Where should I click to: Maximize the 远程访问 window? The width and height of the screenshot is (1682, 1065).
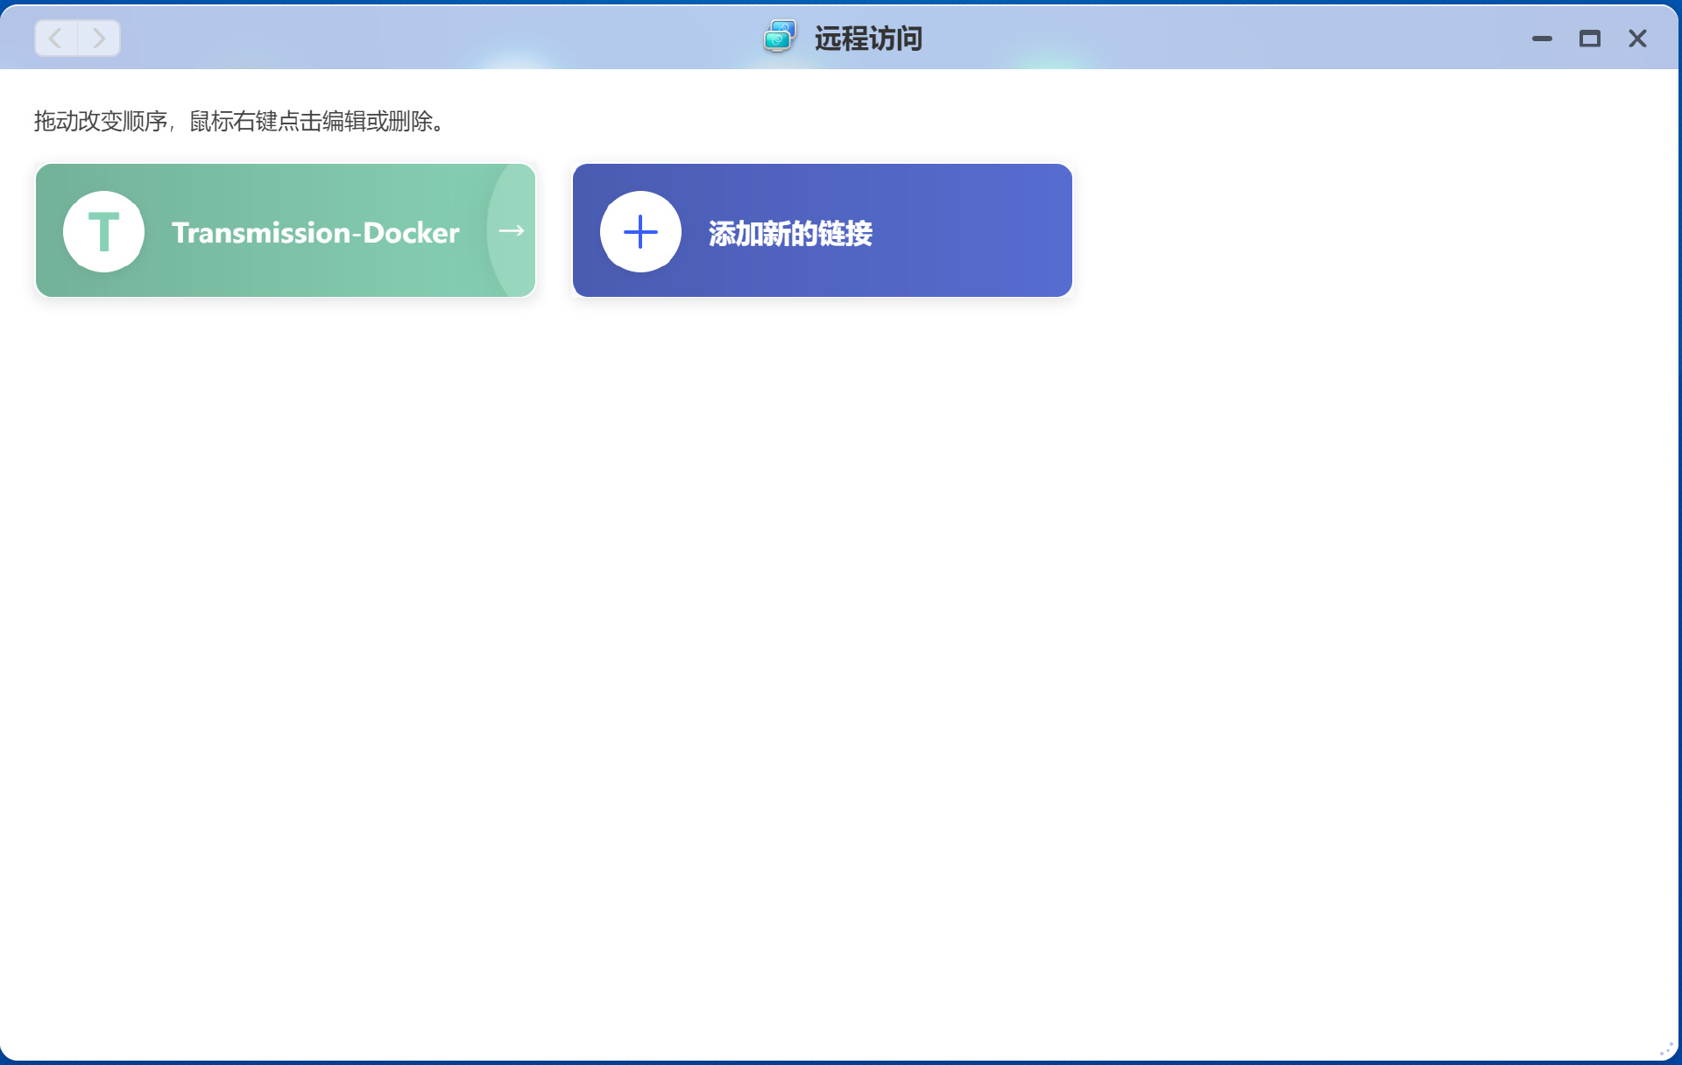(x=1589, y=39)
